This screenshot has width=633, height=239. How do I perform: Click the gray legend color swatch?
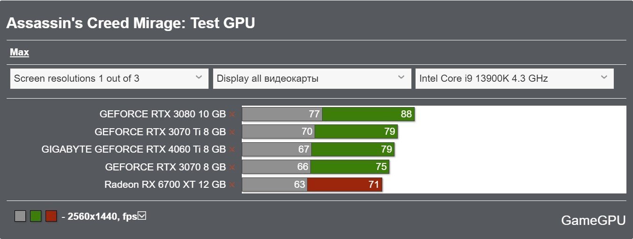tap(20, 216)
